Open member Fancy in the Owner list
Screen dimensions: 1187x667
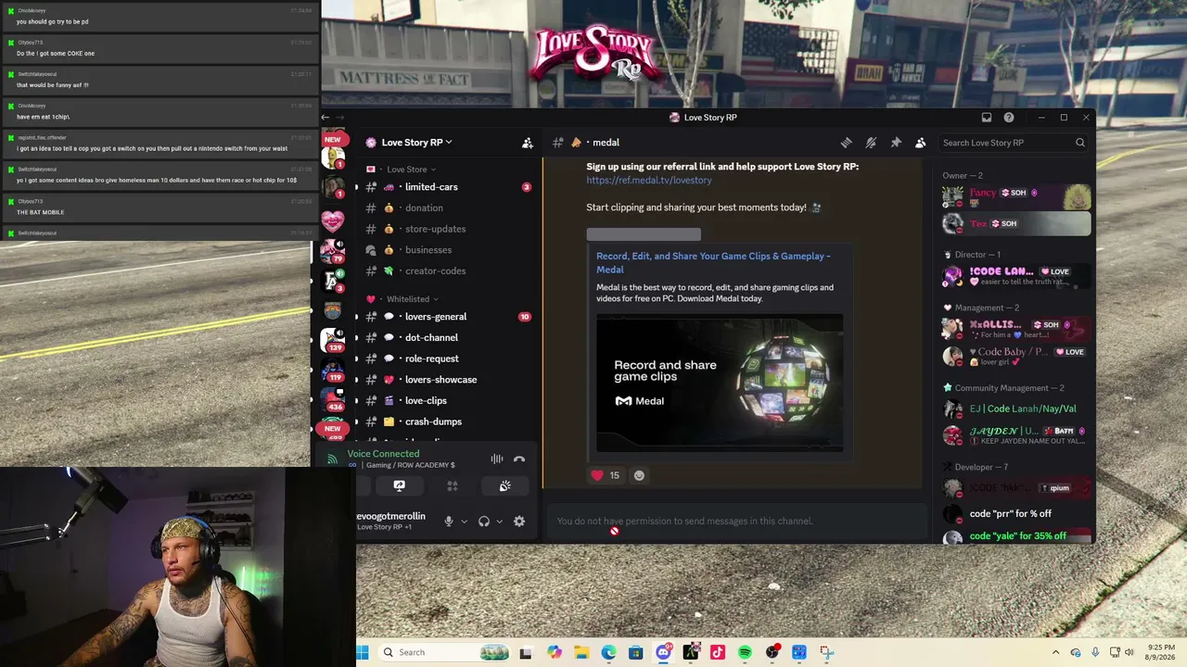click(1015, 195)
